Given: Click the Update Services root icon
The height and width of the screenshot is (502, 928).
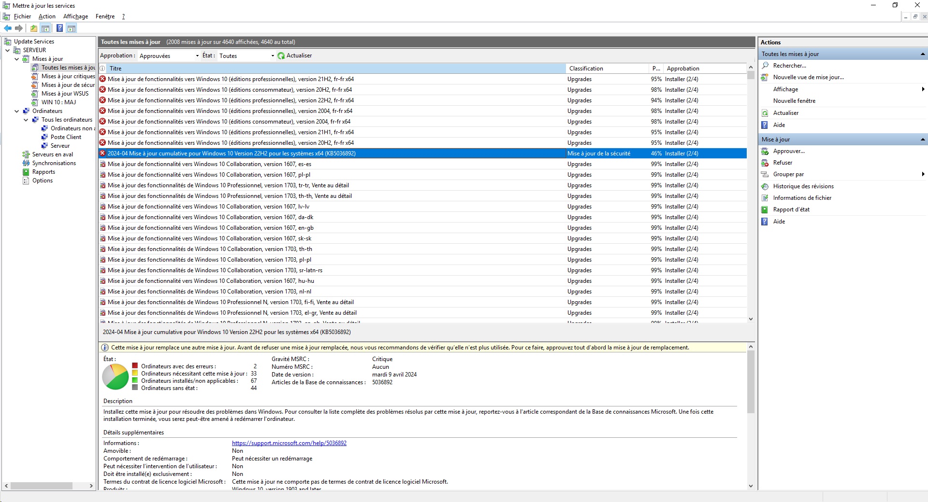Looking at the screenshot, I should tap(8, 42).
